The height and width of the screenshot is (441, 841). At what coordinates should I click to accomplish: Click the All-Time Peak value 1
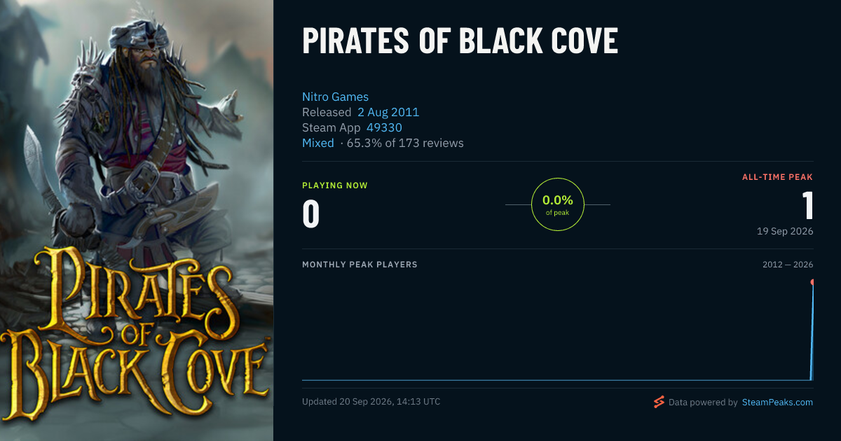[x=807, y=206]
